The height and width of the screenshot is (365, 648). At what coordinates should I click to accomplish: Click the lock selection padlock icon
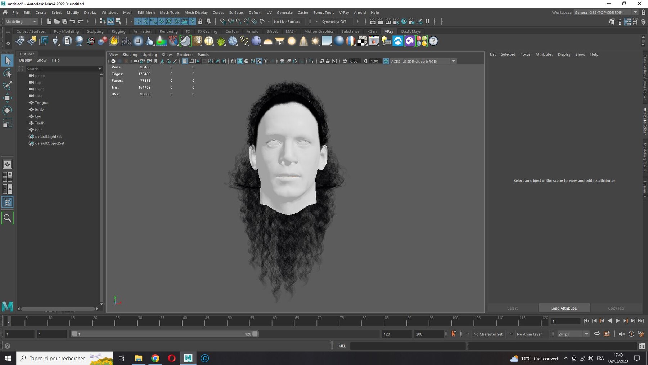pos(200,22)
